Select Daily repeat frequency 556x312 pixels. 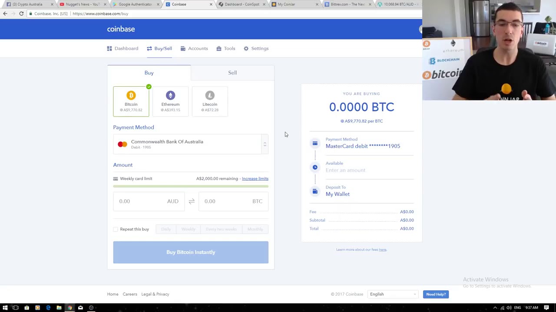coord(166,229)
